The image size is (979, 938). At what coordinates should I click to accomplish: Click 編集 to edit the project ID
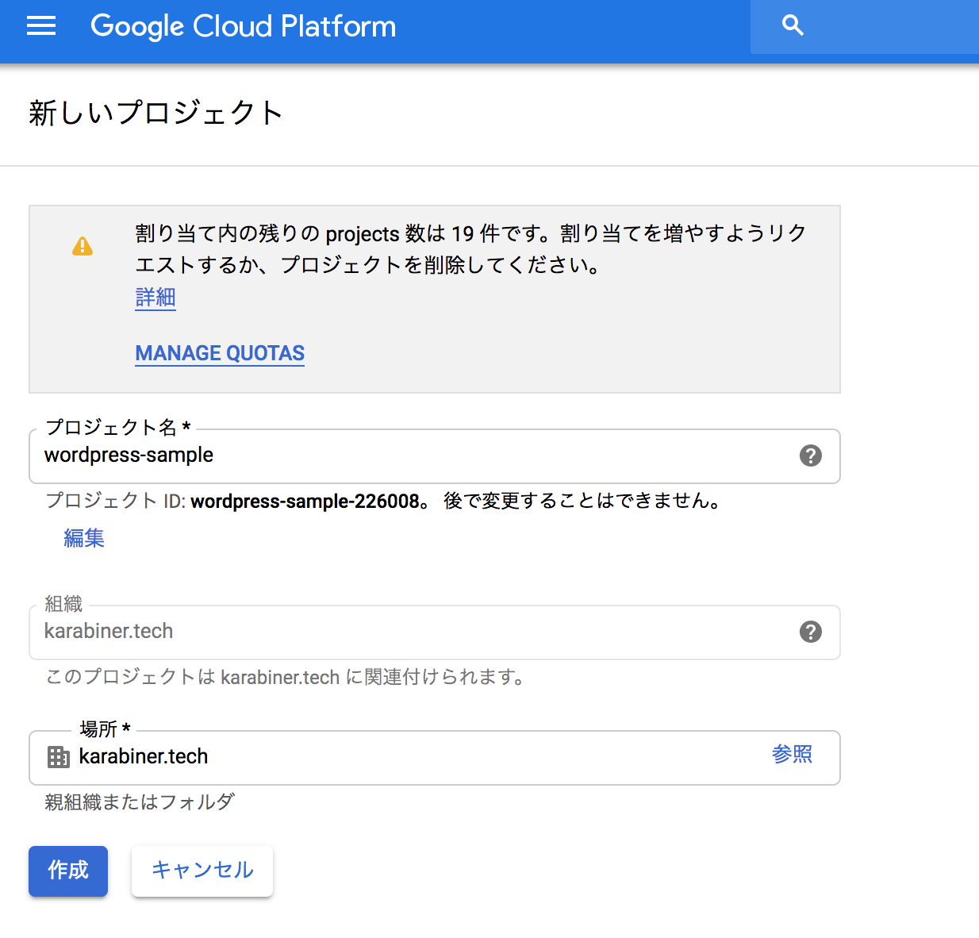pyautogui.click(x=84, y=538)
